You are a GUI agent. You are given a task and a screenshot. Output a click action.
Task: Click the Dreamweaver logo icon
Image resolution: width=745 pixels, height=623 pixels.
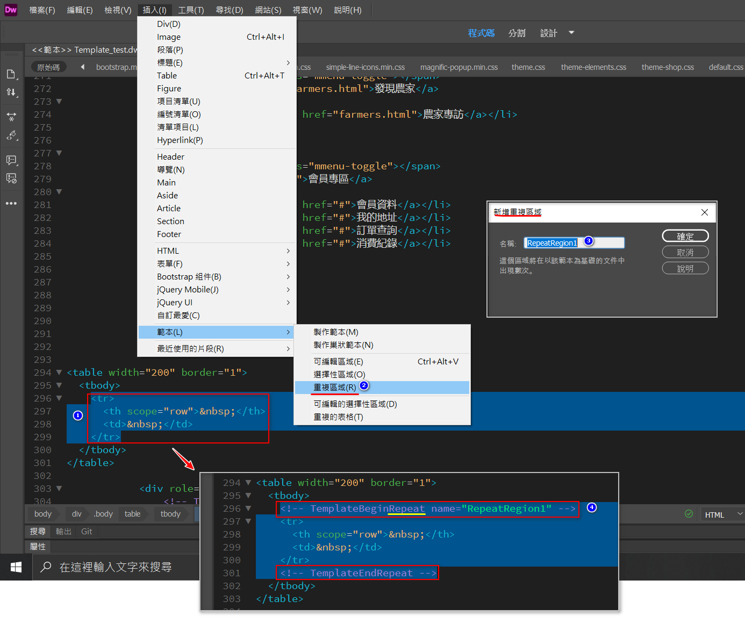pos(10,10)
